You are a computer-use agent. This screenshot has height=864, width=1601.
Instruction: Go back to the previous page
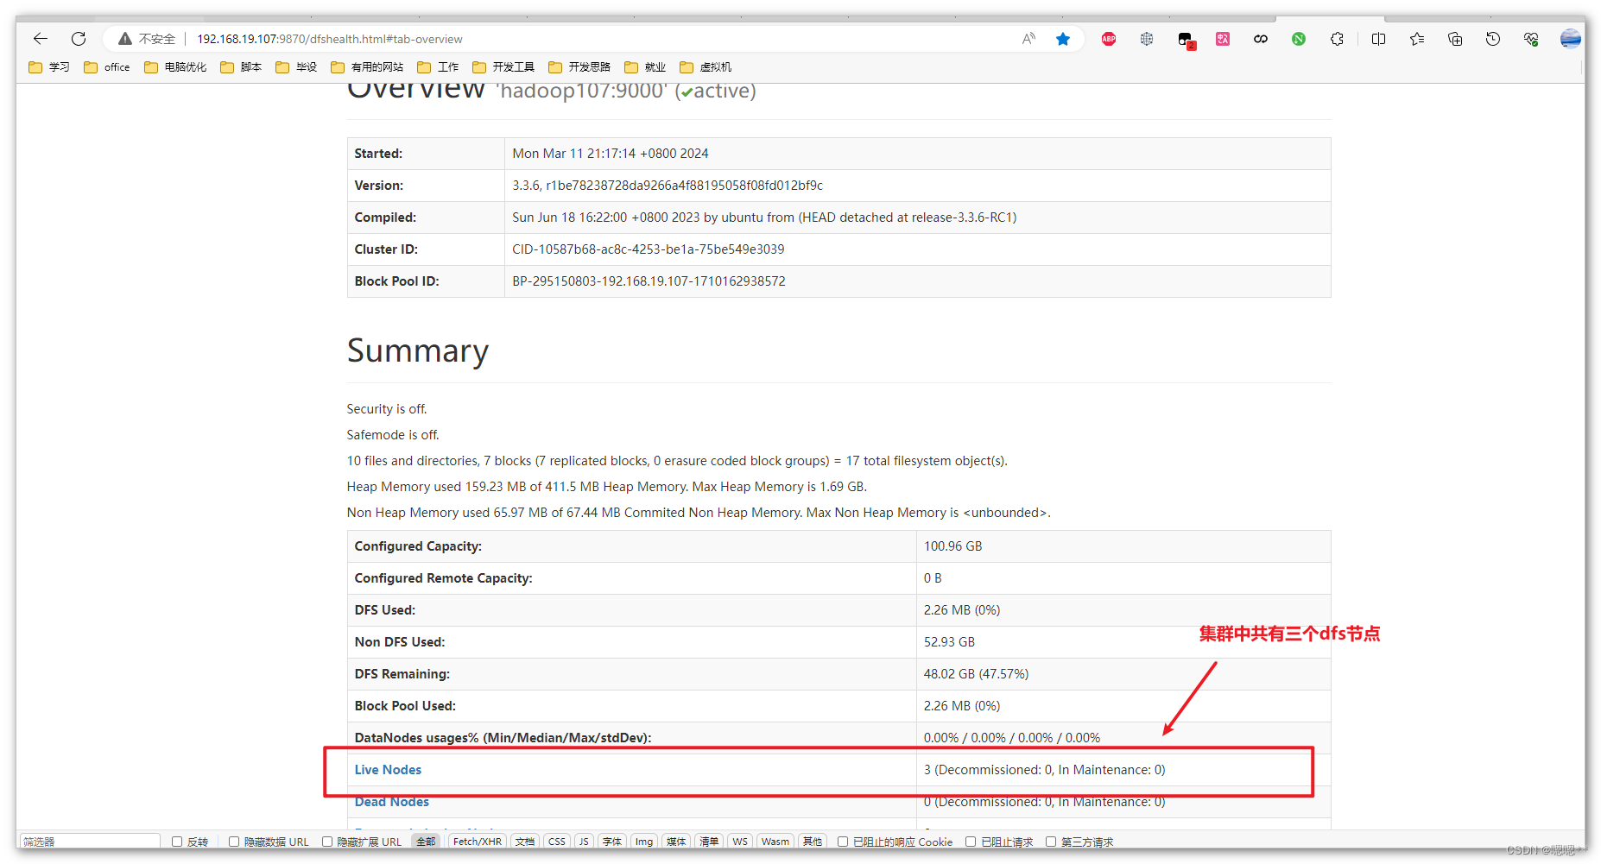point(41,39)
